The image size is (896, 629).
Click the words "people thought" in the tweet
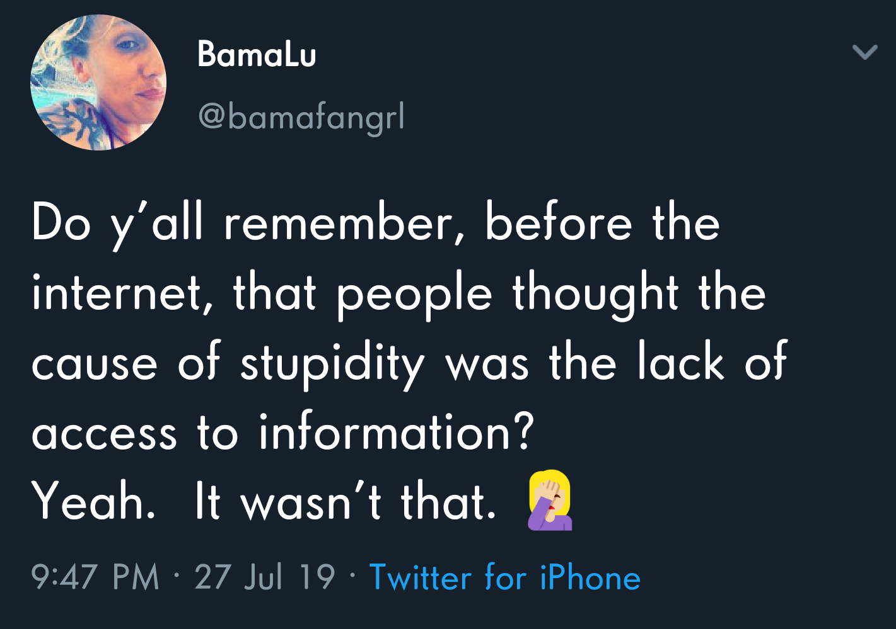click(507, 295)
